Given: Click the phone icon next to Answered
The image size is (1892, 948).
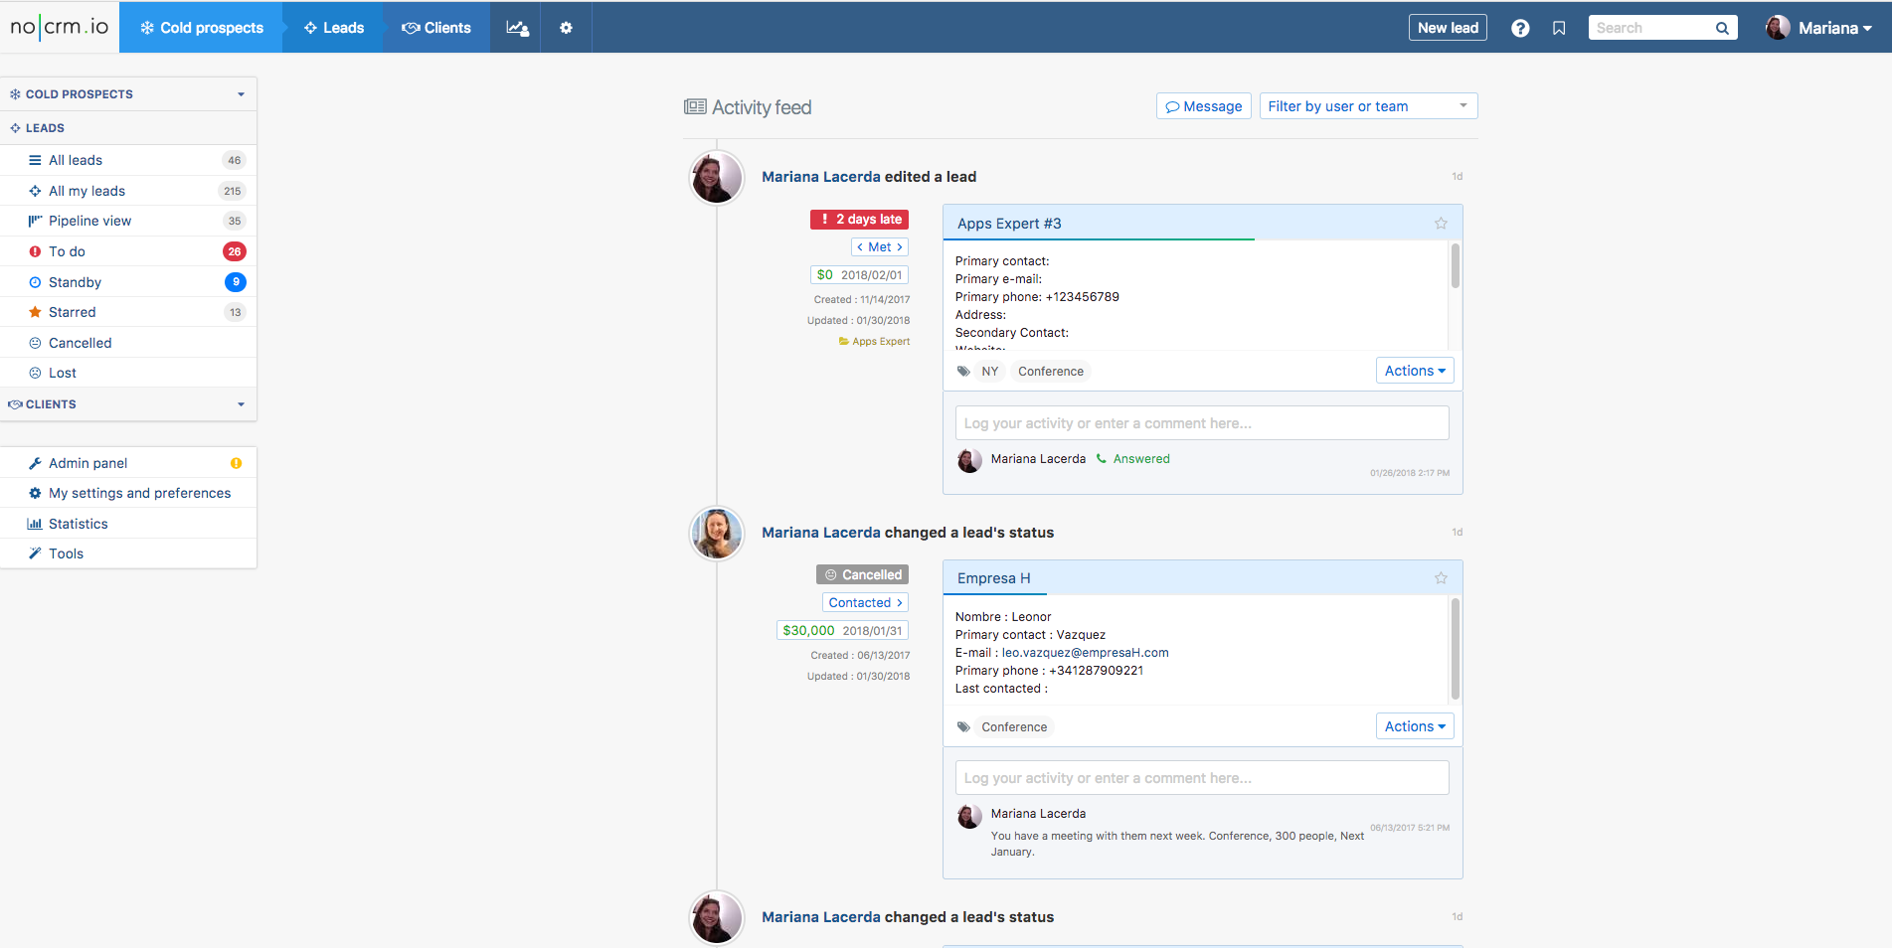Looking at the screenshot, I should pos(1101,459).
